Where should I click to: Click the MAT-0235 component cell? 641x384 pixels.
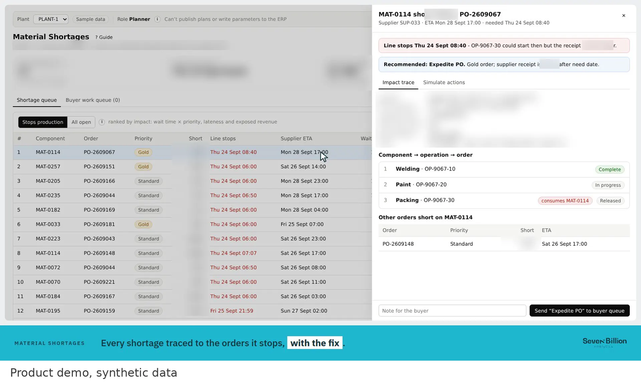click(48, 195)
